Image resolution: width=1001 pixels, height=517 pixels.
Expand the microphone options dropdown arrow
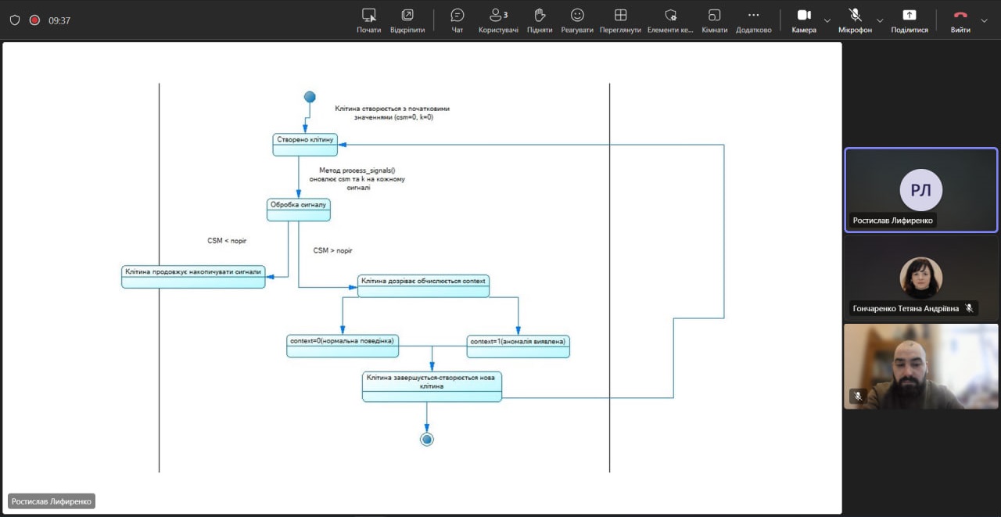click(880, 21)
